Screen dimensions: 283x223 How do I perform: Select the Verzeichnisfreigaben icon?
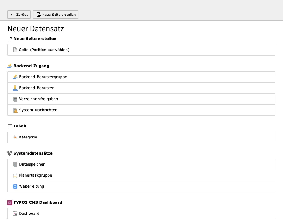point(15,99)
